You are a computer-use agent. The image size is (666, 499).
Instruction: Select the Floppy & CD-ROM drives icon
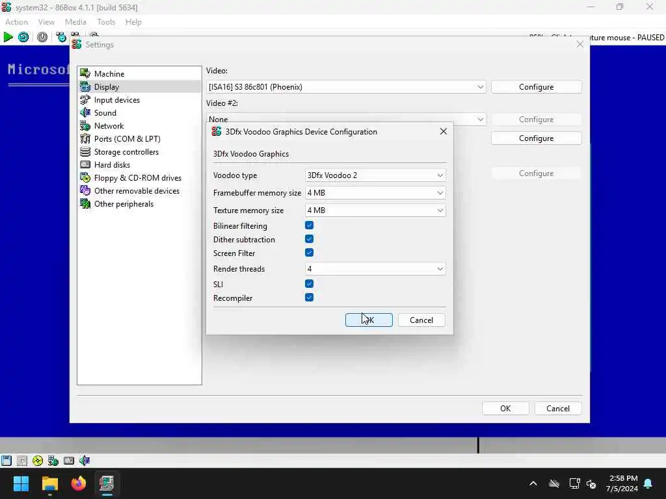pyautogui.click(x=85, y=178)
